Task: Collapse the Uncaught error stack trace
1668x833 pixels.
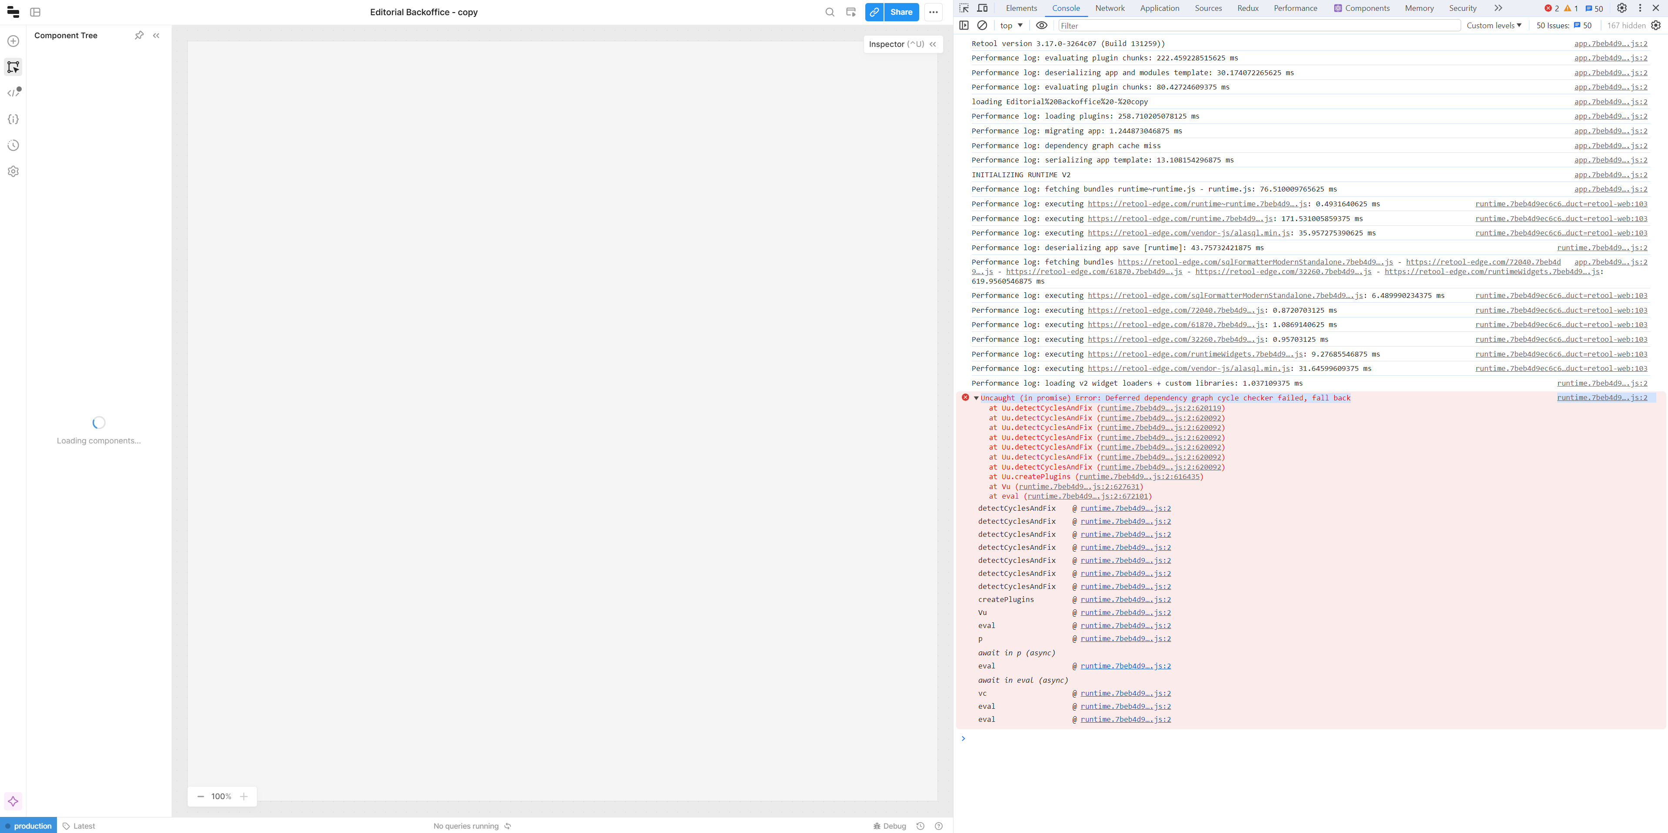Action: click(x=976, y=398)
